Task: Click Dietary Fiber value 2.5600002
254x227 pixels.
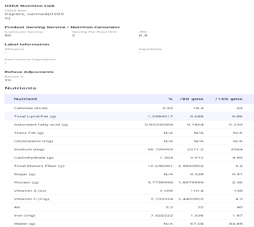Action: pos(191,166)
